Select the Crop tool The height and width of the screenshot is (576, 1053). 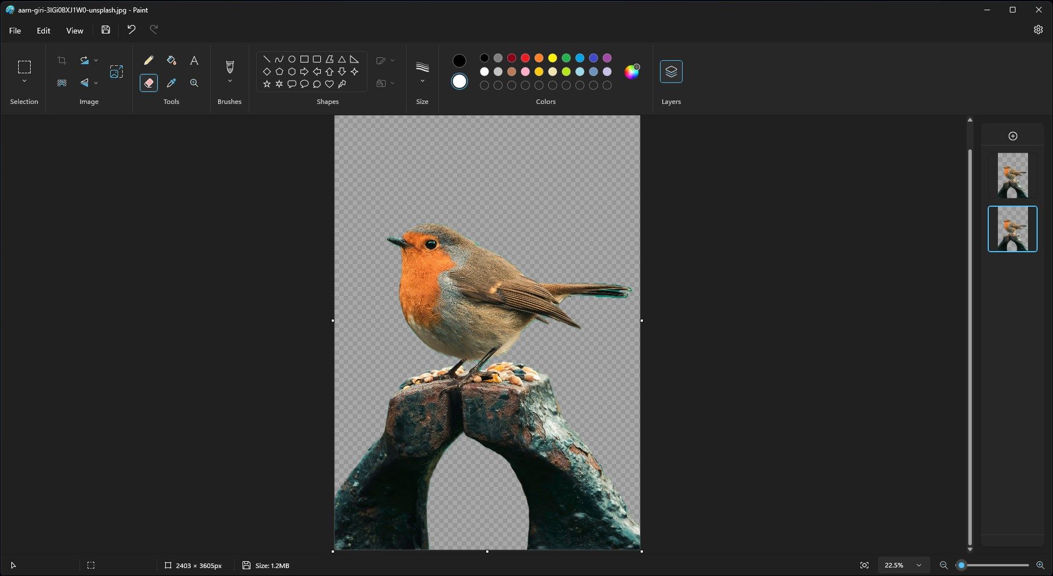tap(61, 60)
